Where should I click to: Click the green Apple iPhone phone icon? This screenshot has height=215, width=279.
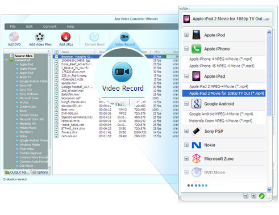pos(196,49)
